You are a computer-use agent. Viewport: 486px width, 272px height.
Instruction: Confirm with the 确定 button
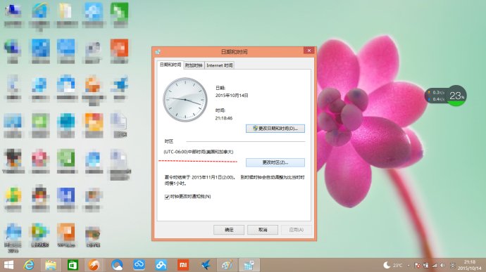[229, 230]
